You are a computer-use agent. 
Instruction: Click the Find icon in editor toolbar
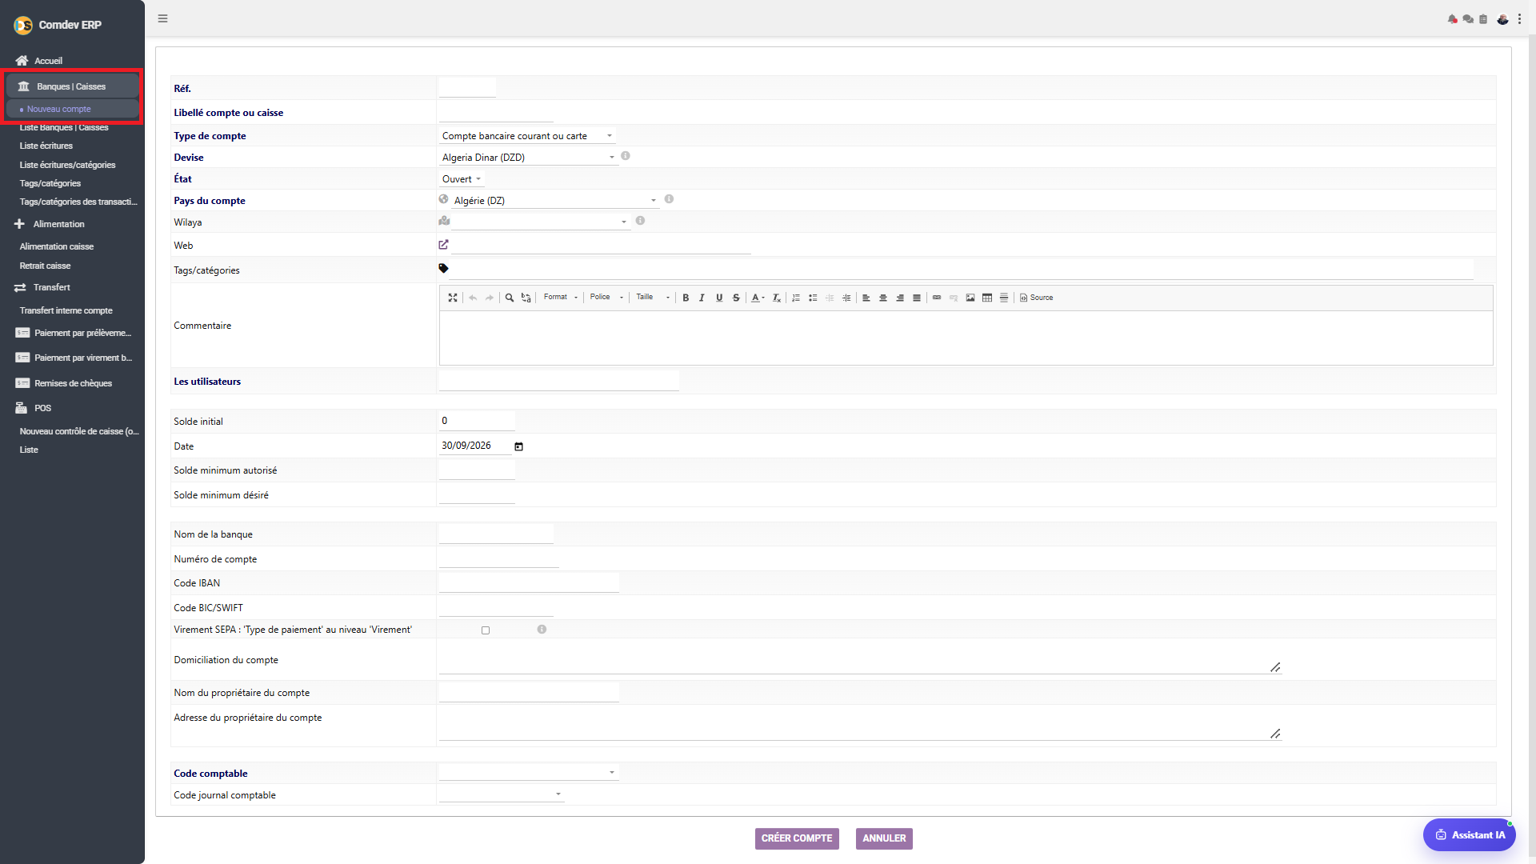click(509, 298)
